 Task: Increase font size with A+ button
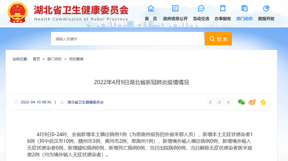click(x=211, y=102)
